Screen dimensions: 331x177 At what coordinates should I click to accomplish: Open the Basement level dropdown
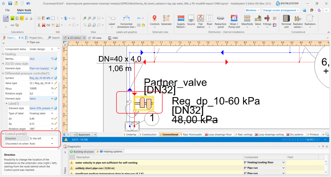click(x=95, y=134)
